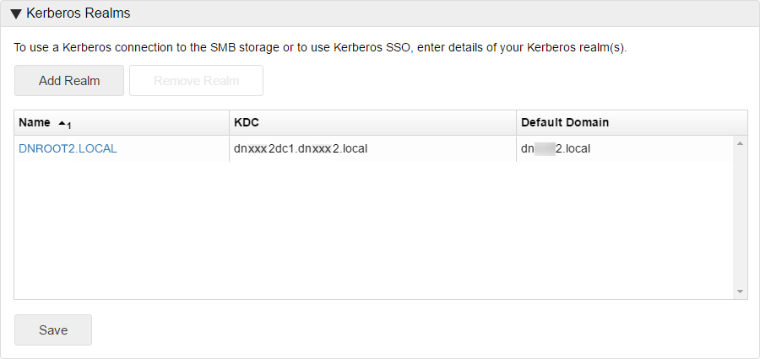Viewport: 760px width, 359px height.
Task: Click the ascending sort arrow icon
Action: coord(62,124)
